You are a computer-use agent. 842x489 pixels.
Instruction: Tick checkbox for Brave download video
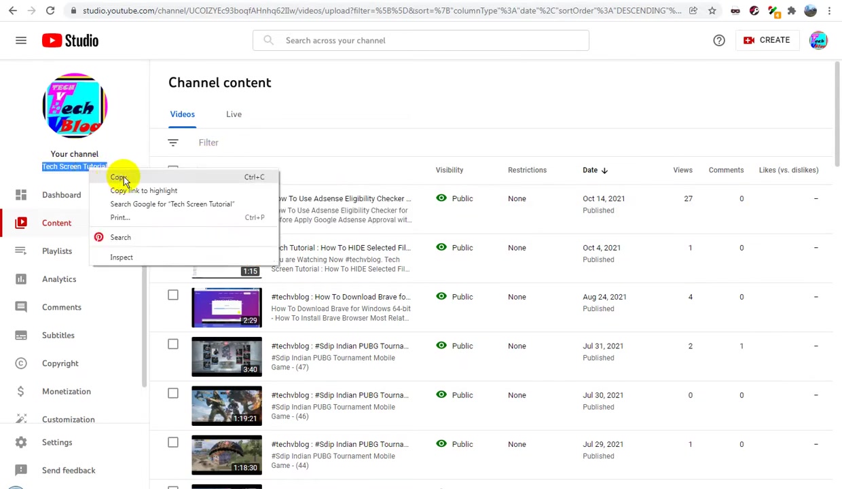point(173,295)
